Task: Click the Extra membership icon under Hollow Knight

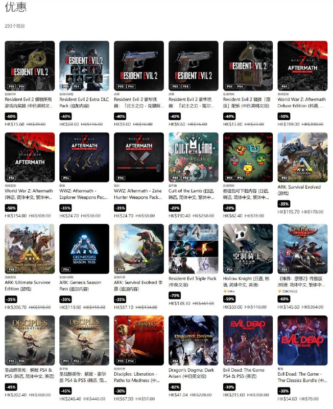Action: [225, 291]
